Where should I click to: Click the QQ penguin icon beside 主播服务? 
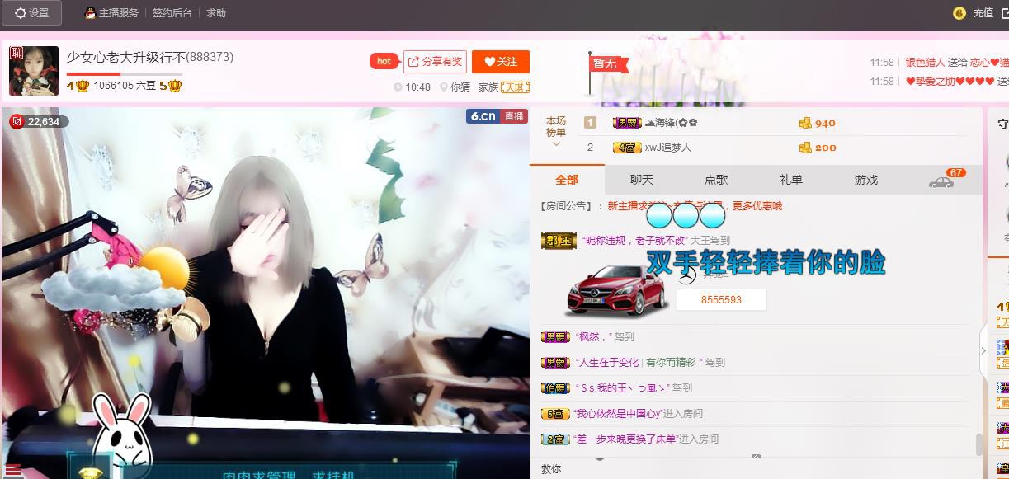pos(90,13)
